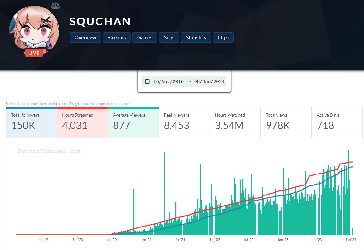Open the SQUCHAN channel avatar
Viewport: 364px width, 250px height.
coord(34,31)
